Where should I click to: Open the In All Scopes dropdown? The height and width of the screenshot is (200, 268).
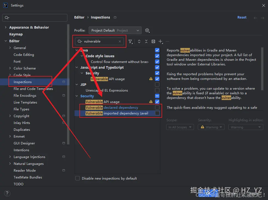pyautogui.click(x=180, y=127)
